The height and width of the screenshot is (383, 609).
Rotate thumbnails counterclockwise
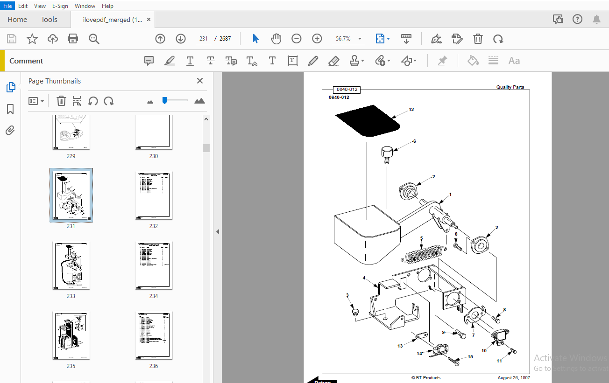pos(93,101)
